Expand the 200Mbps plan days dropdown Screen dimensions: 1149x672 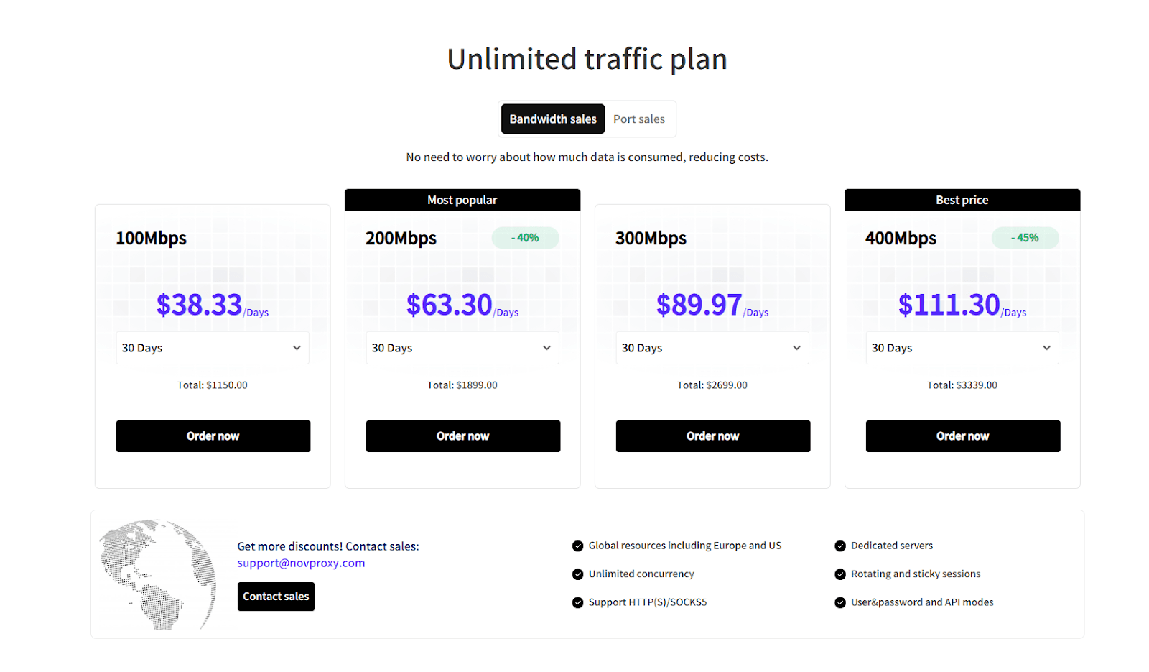point(462,348)
